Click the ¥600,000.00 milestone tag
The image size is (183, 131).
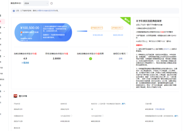117,28
